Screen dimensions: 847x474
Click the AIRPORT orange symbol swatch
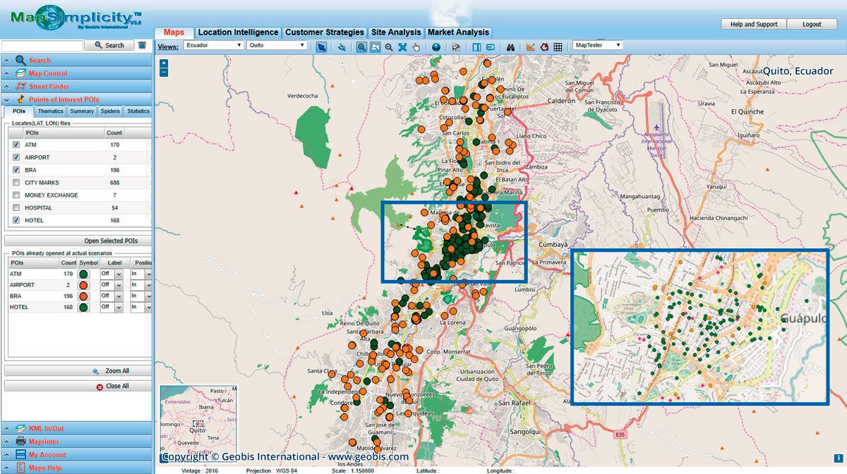pyautogui.click(x=84, y=285)
